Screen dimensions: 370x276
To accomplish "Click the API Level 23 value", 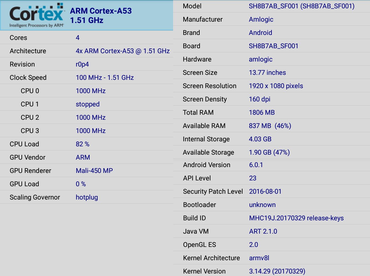I will click(x=253, y=178).
